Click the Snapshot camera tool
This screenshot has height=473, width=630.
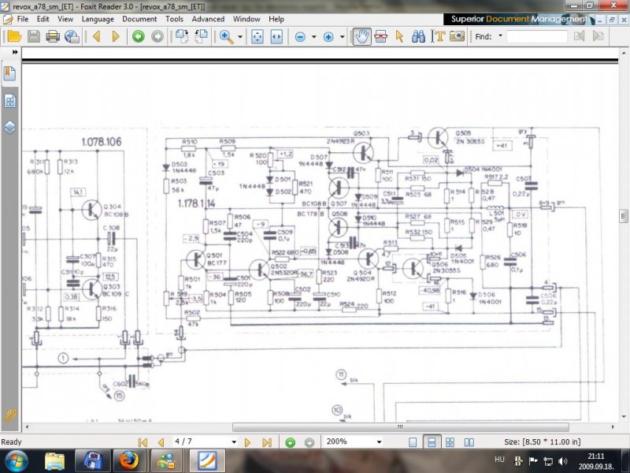pyautogui.click(x=457, y=36)
